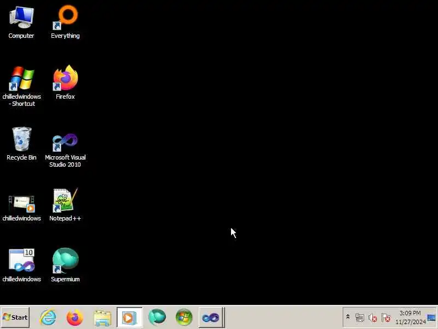Screen dimensions: 438x329
Task: Select the Recycle Bin icon
Action: coord(21,144)
